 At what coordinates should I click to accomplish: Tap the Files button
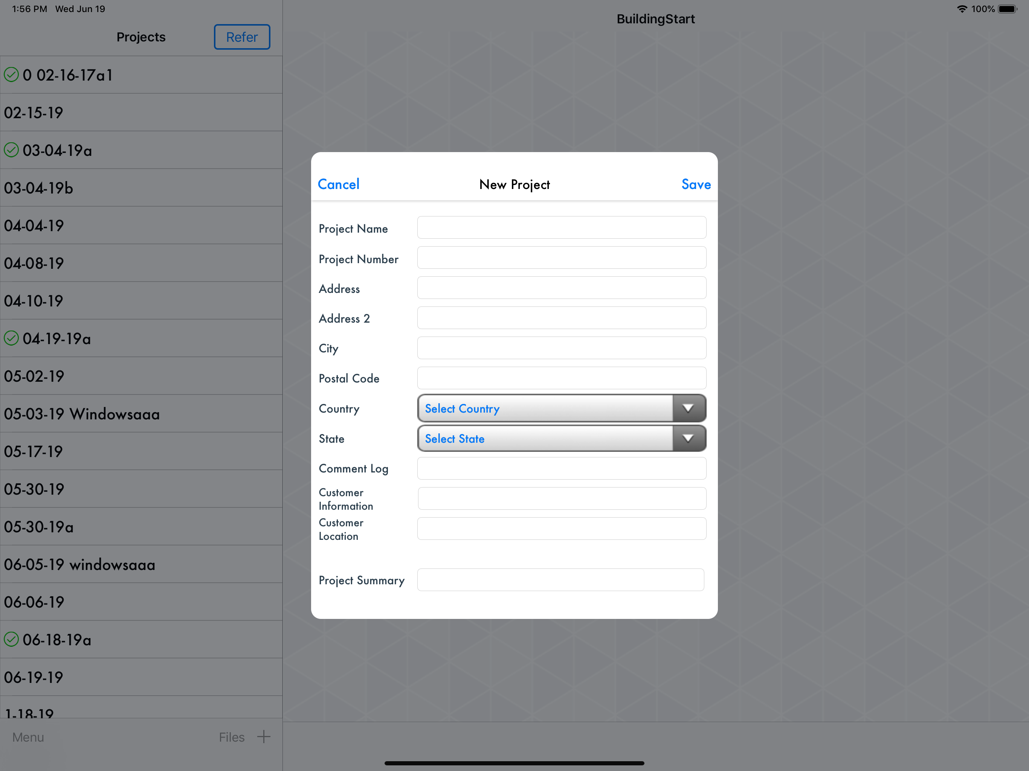pos(232,737)
